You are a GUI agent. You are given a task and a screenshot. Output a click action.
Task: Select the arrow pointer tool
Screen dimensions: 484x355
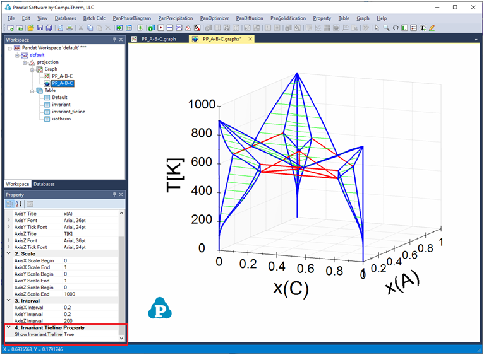[377, 28]
